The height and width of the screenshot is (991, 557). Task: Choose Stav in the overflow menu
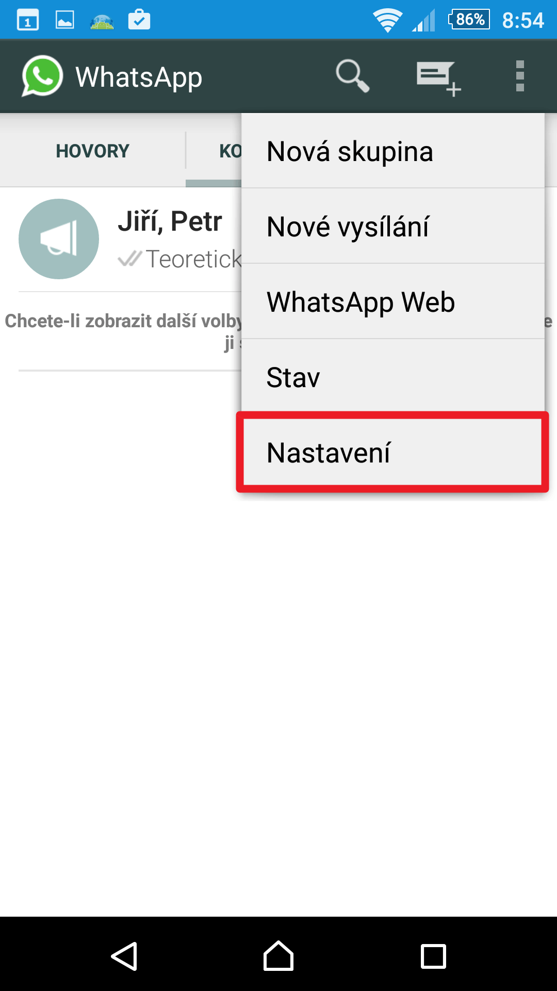point(393,377)
